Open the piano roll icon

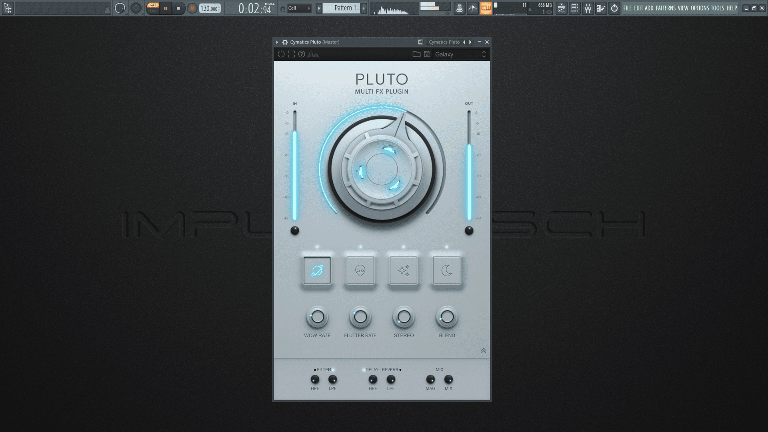point(601,8)
